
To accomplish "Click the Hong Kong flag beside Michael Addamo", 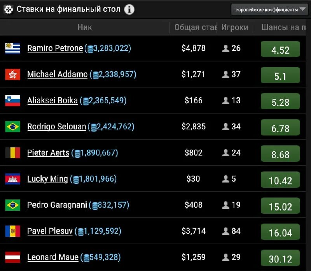I will [x=12, y=74].
